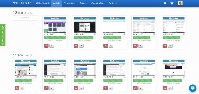Edit the 10:10 - 10:20 activity
Image resolution: width=199 pixels, height=94 pixels.
[52, 45]
